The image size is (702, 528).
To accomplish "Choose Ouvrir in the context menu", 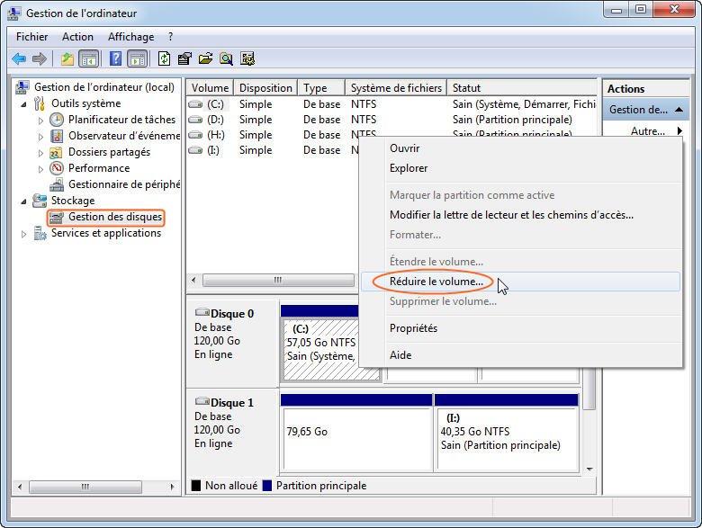I will (520, 148).
